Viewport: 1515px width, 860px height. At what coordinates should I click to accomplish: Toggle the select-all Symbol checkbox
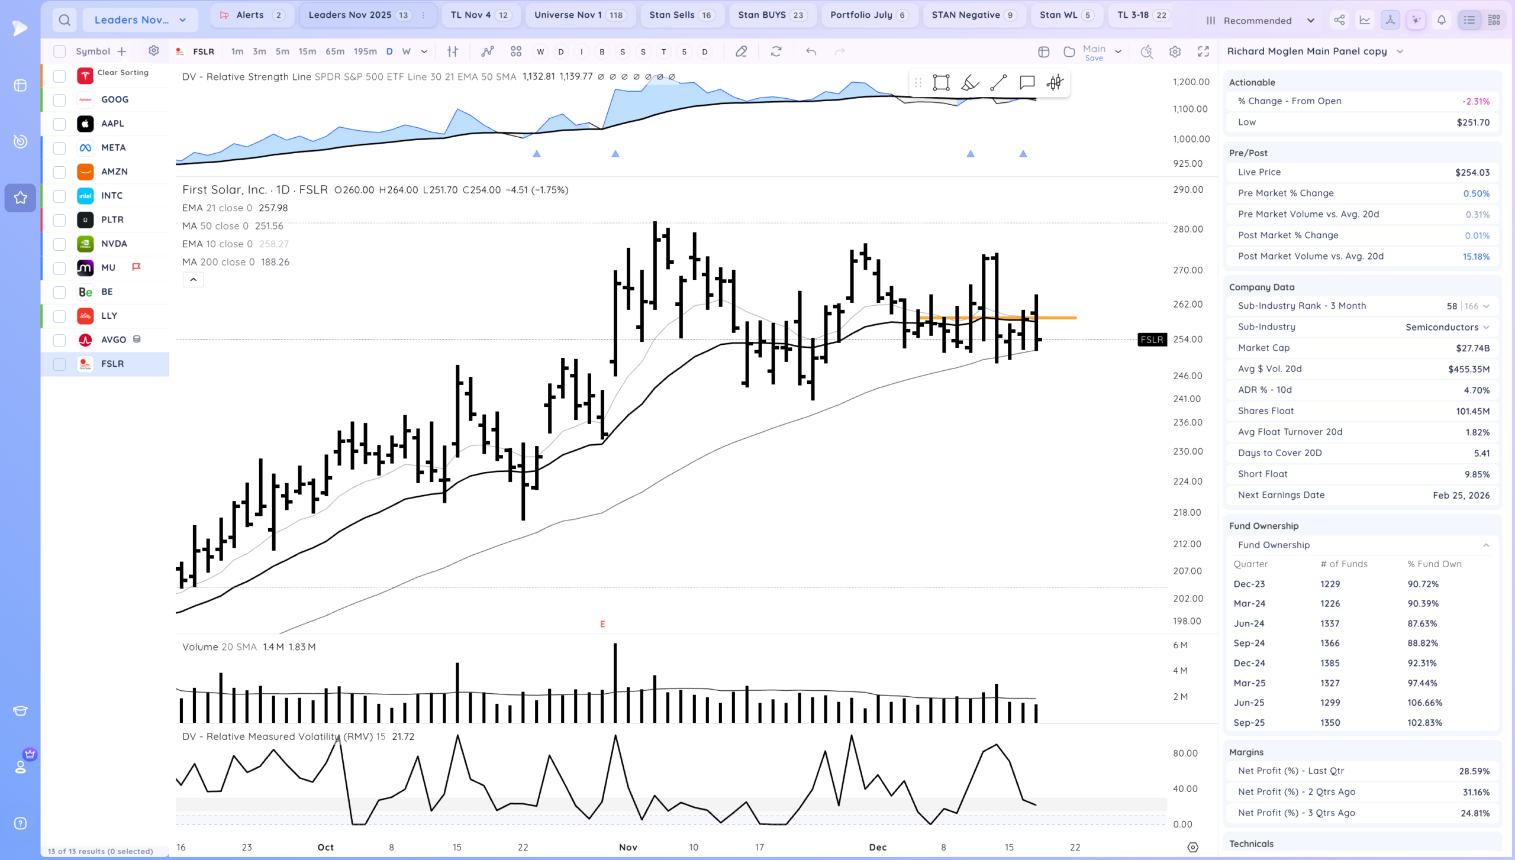click(59, 51)
